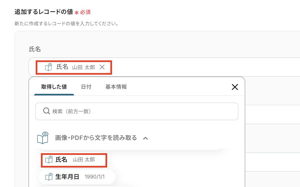This screenshot has height=187, width=300.
Task: Insert the 氏名 山田 太郎 value from the list
Action: coord(74,160)
